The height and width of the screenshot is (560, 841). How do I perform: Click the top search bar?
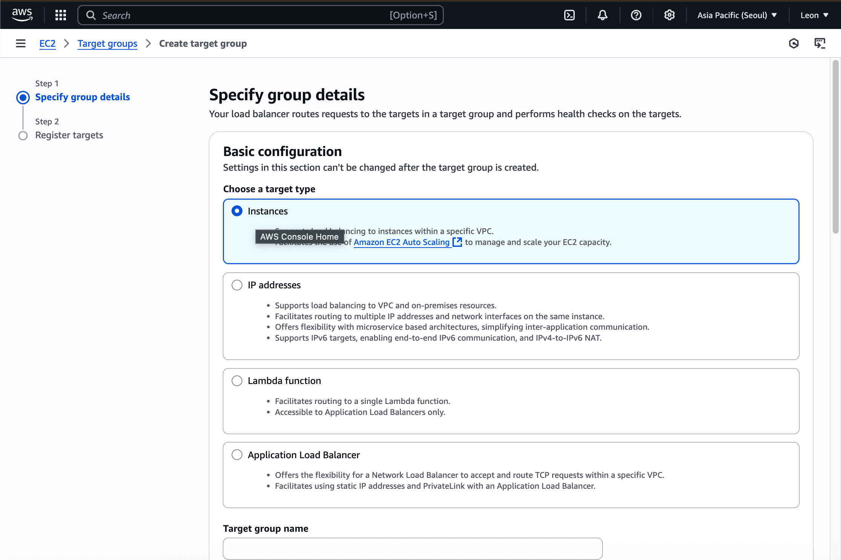pyautogui.click(x=260, y=15)
